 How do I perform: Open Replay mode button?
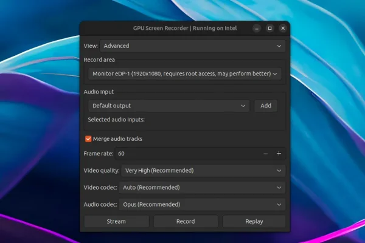254,221
